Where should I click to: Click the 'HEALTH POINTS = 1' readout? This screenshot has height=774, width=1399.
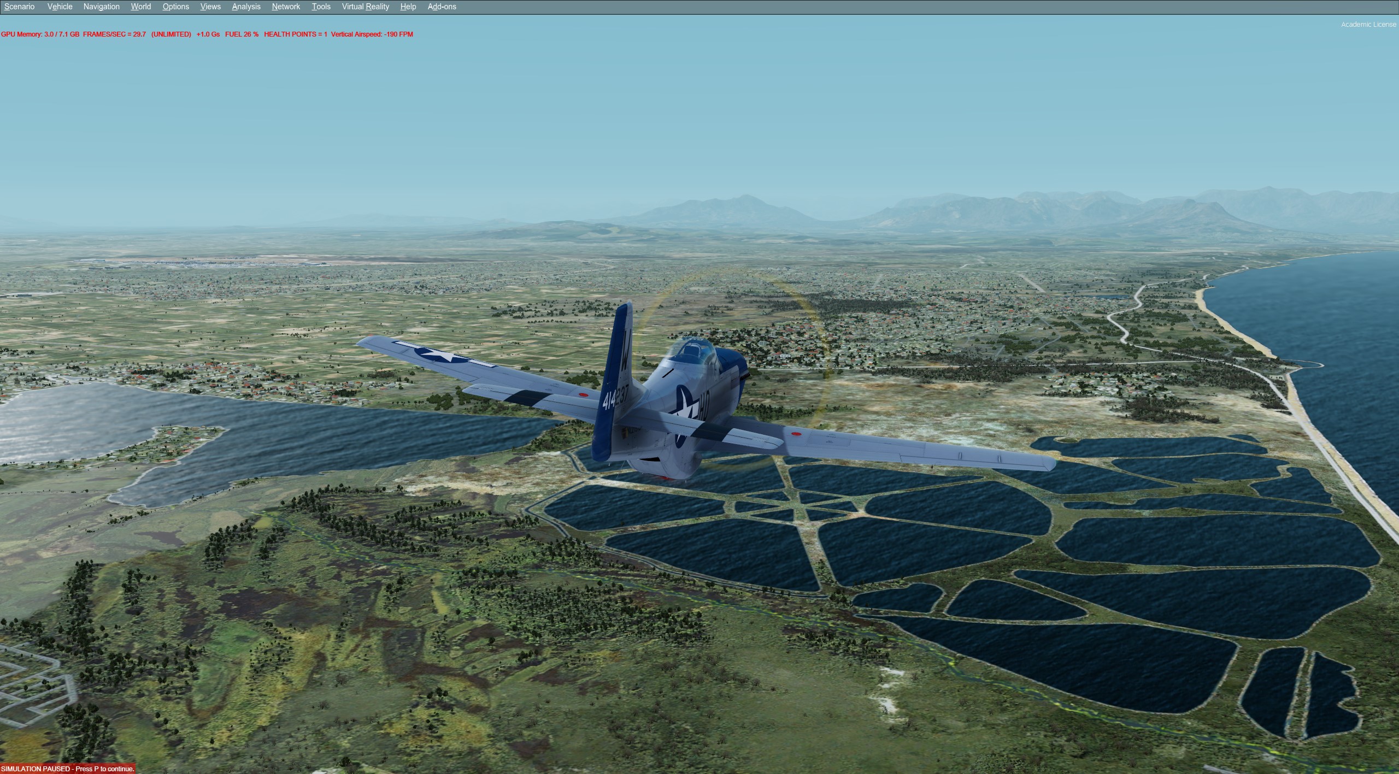pos(296,34)
